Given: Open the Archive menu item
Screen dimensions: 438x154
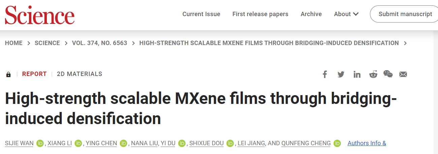Looking at the screenshot, I should (x=311, y=14).
